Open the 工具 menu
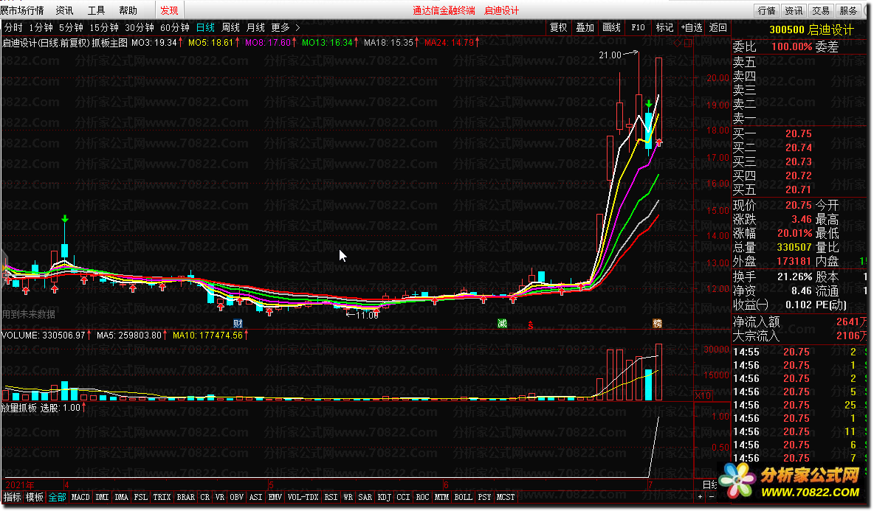The image size is (874, 511). 97,10
